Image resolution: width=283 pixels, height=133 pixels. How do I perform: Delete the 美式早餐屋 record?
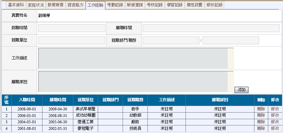(x=261, y=109)
